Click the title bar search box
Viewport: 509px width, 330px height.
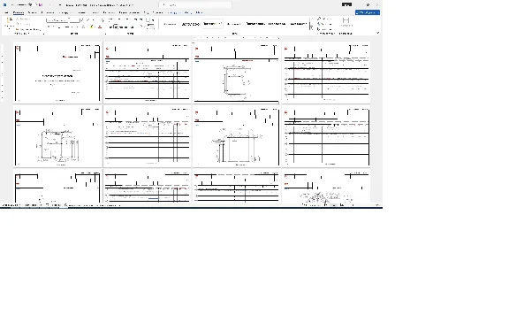[195, 5]
